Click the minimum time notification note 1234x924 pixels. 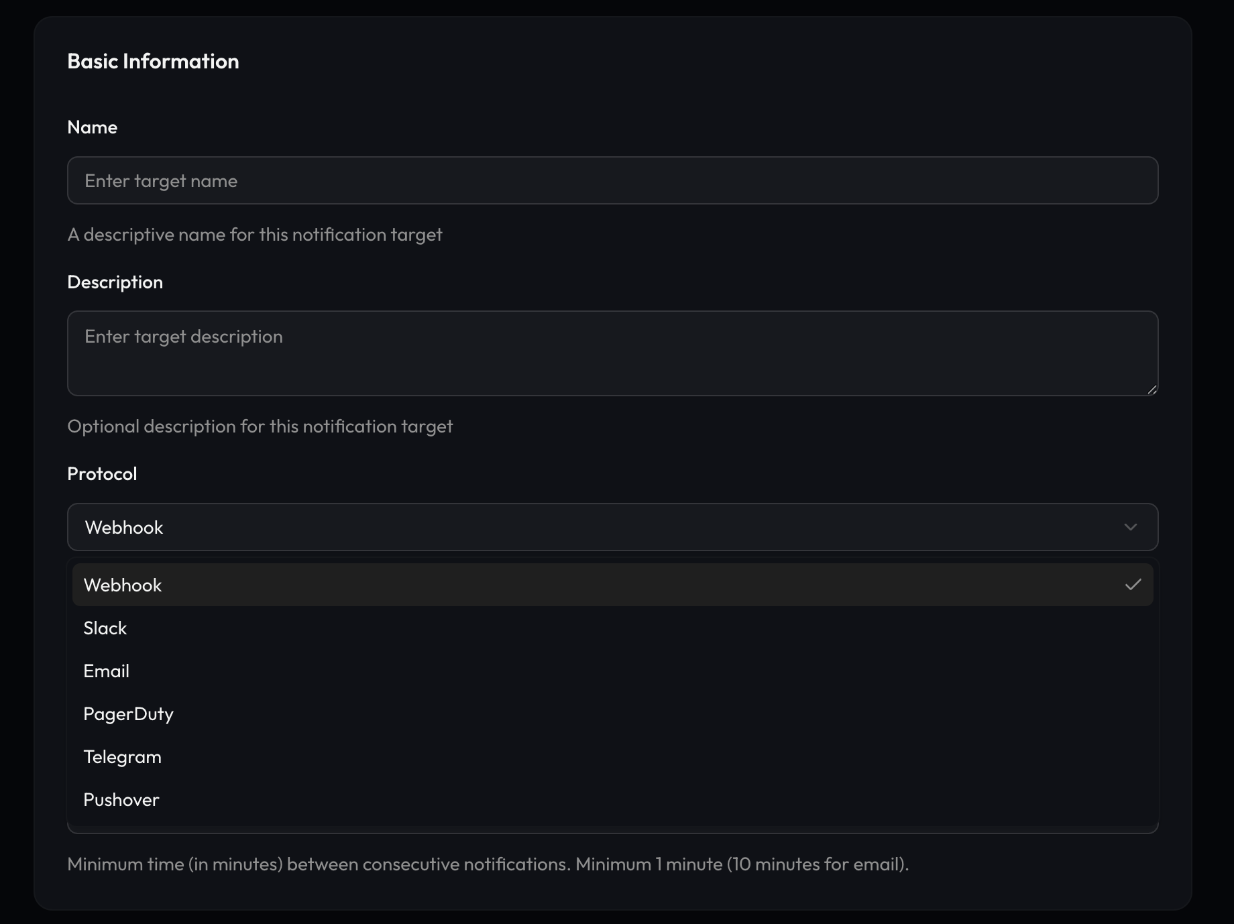[488, 864]
